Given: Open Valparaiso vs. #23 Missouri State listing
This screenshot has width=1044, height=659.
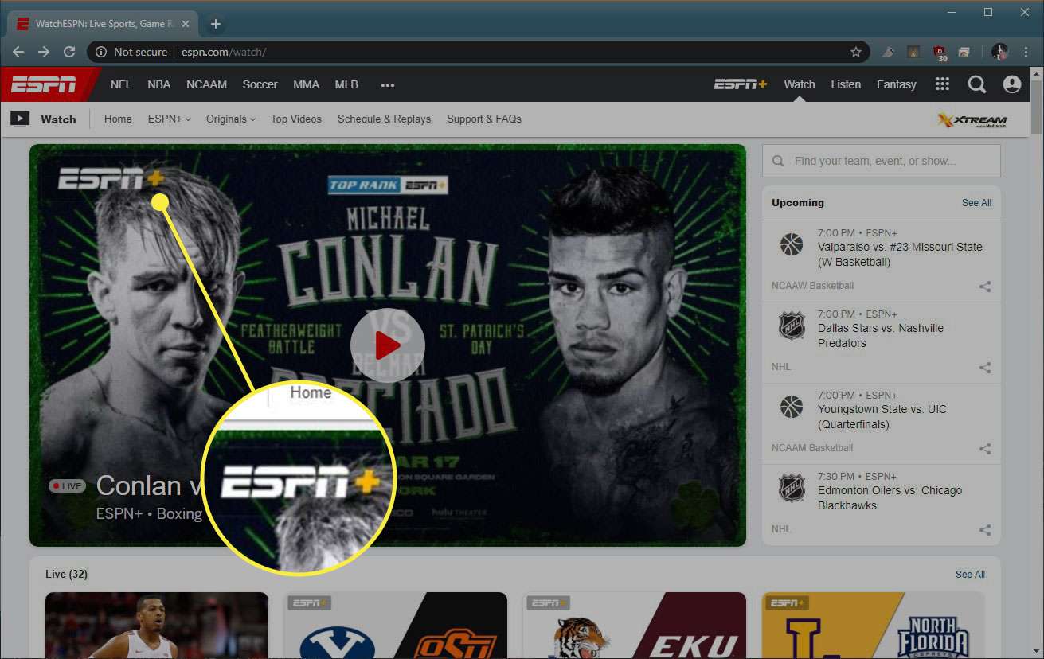Looking at the screenshot, I should point(900,255).
